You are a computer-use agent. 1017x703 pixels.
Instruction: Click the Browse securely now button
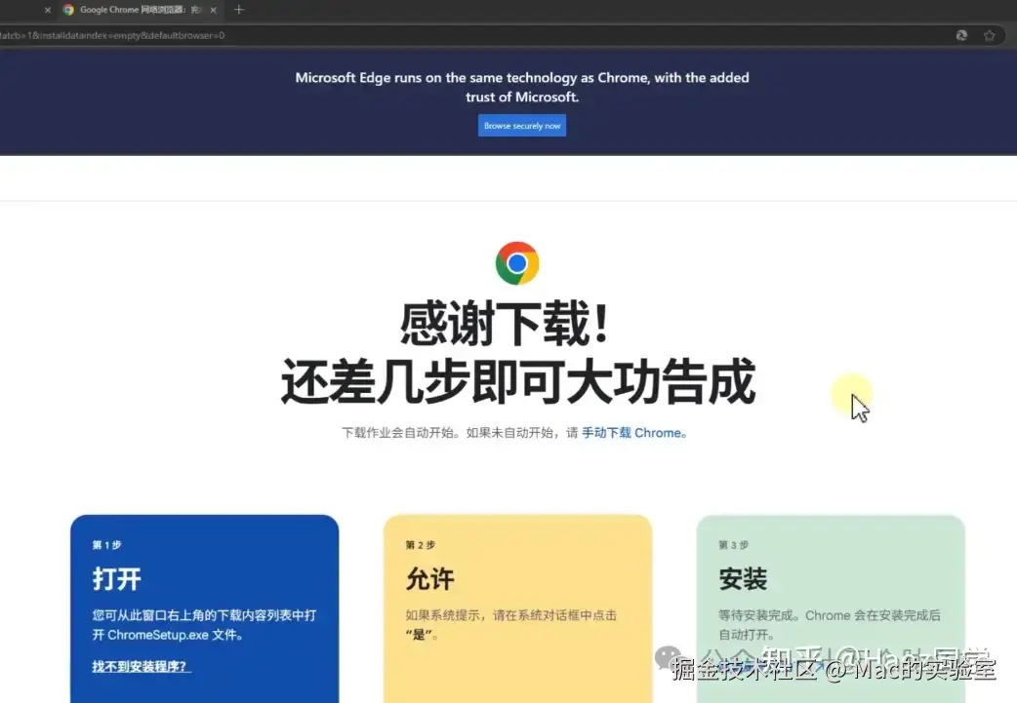521,126
